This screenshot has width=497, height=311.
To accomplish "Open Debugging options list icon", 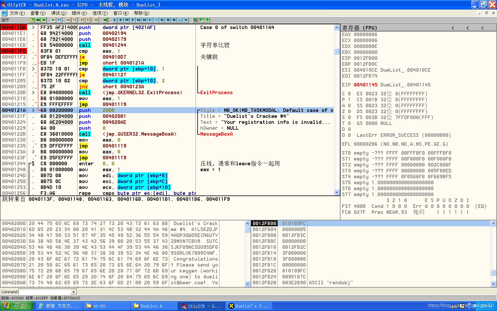I will [195, 20].
